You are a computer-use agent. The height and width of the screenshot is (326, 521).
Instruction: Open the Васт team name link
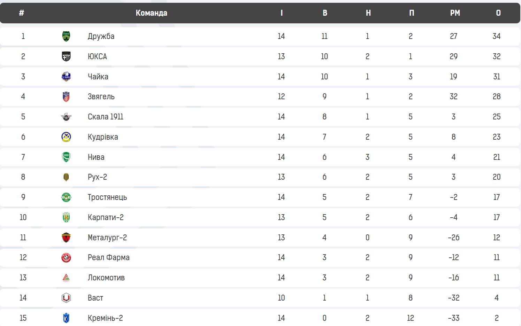[95, 298]
